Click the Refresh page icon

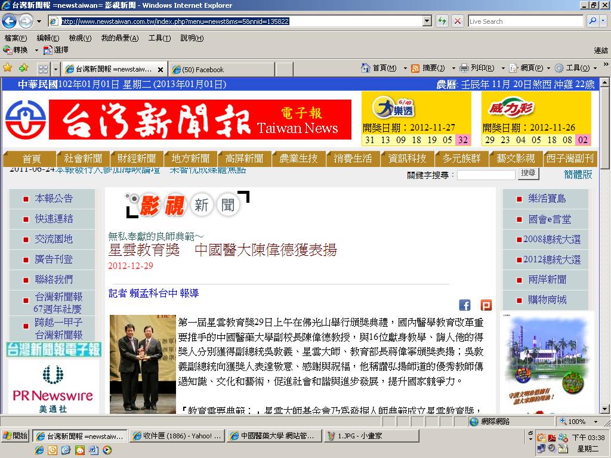442,21
